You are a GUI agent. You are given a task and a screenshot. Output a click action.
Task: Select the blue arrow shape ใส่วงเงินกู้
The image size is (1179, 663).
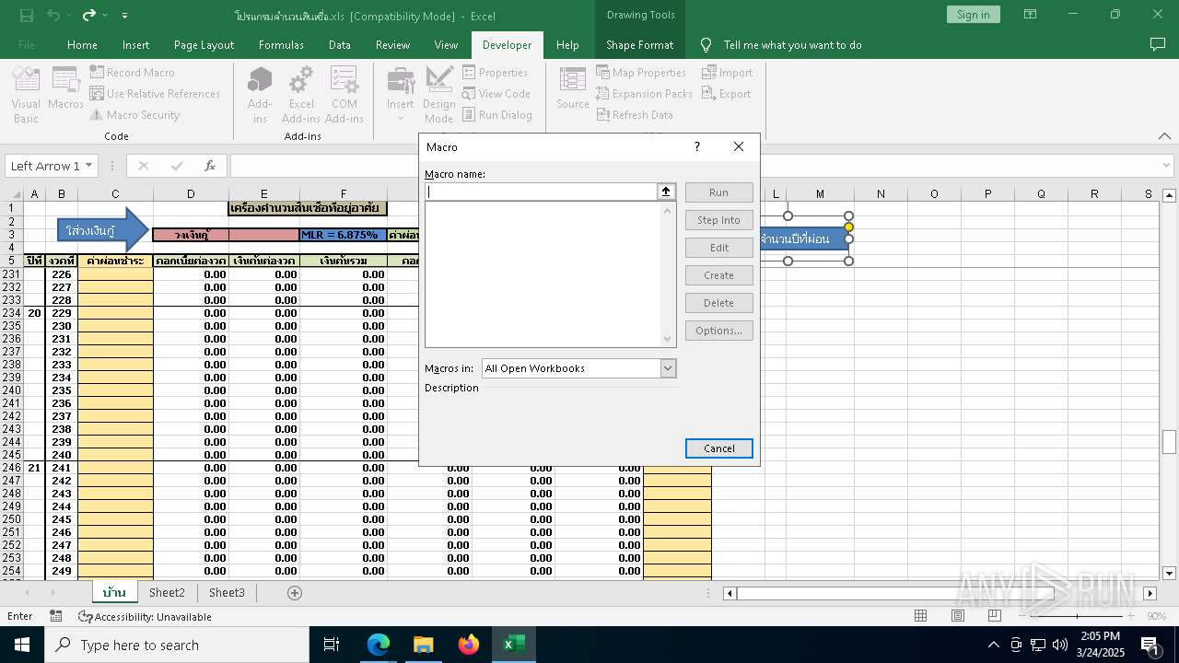point(102,229)
